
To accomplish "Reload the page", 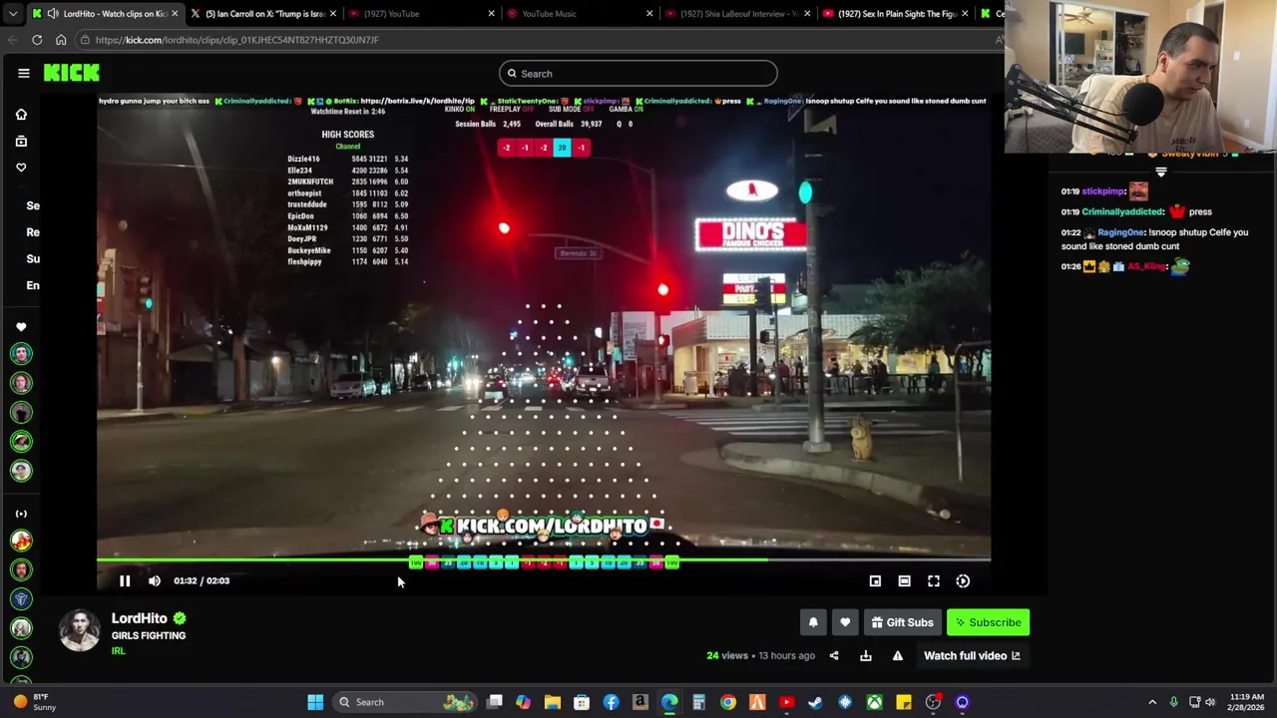I will coord(37,40).
